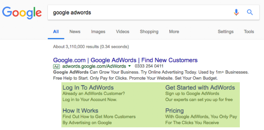Image resolution: width=264 pixels, height=130 pixels.
Task: Switch to the Images tab
Action: click(x=98, y=31)
